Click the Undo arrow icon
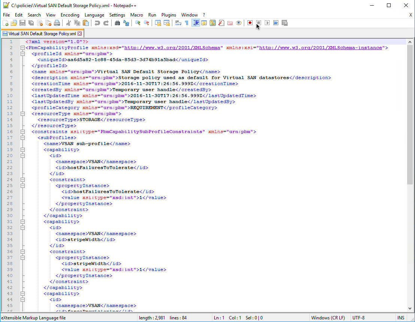415x322 pixels. [97, 23]
